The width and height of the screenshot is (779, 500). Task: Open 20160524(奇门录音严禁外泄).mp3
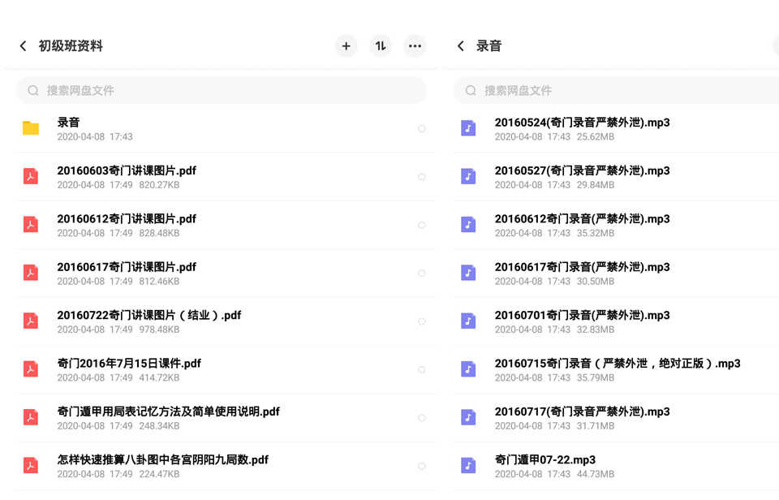click(x=583, y=123)
